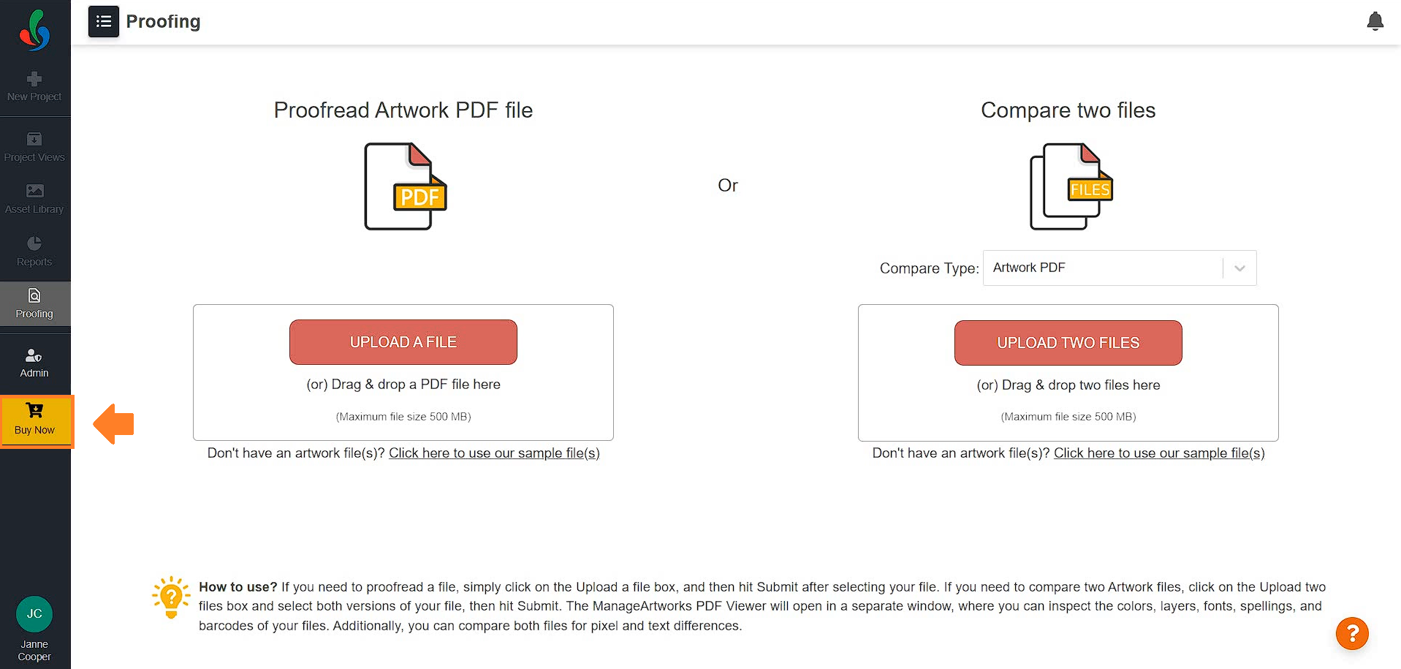Toggle the sidebar menu list icon

tap(104, 21)
